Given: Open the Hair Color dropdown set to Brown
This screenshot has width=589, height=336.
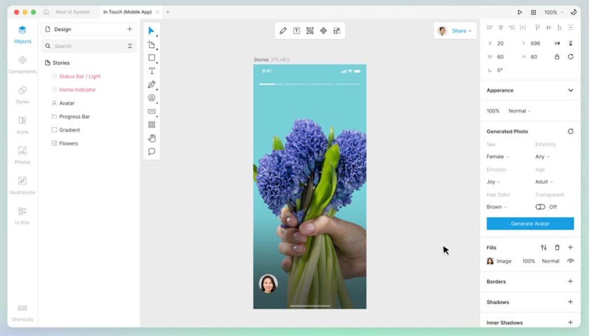Looking at the screenshot, I should [497, 207].
